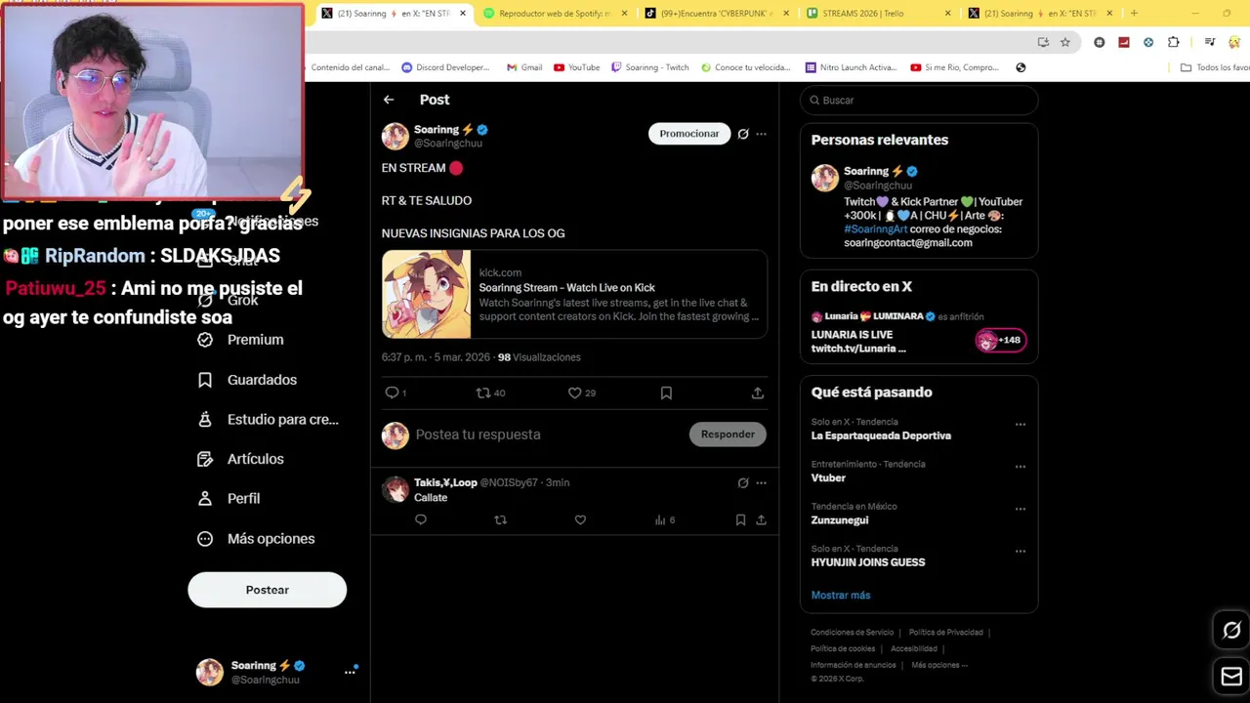Click the '98 Visualizaciones' count
Viewport: 1250px width, 703px height.
point(539,357)
